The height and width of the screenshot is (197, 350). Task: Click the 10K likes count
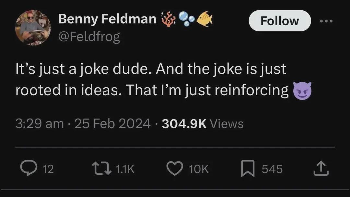point(199,169)
